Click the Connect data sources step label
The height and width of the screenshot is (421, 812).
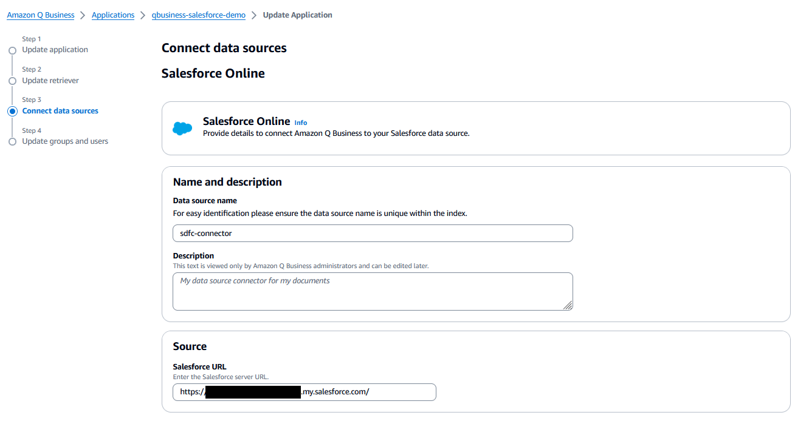pos(60,110)
